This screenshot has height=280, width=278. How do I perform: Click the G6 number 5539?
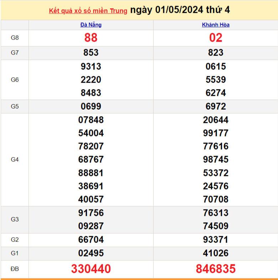click(x=216, y=79)
